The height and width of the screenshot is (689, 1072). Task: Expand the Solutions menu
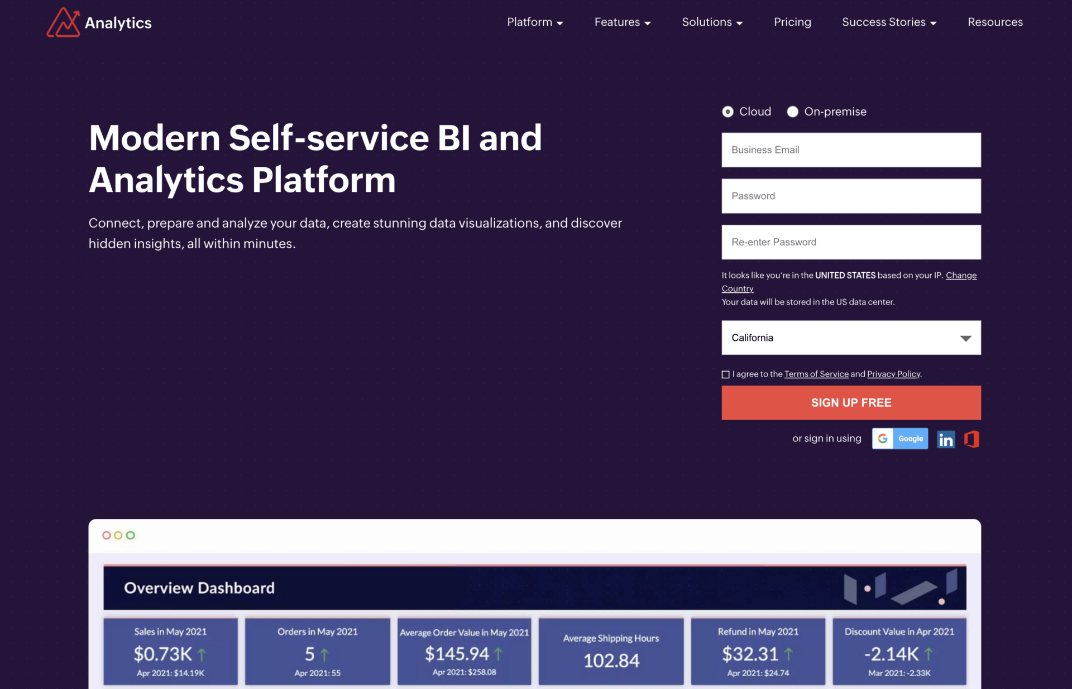pos(712,22)
